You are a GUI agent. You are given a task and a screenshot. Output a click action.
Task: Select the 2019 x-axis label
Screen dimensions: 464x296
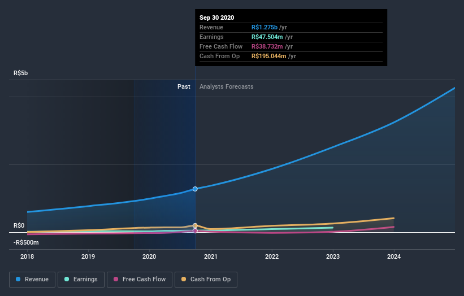[88, 256]
